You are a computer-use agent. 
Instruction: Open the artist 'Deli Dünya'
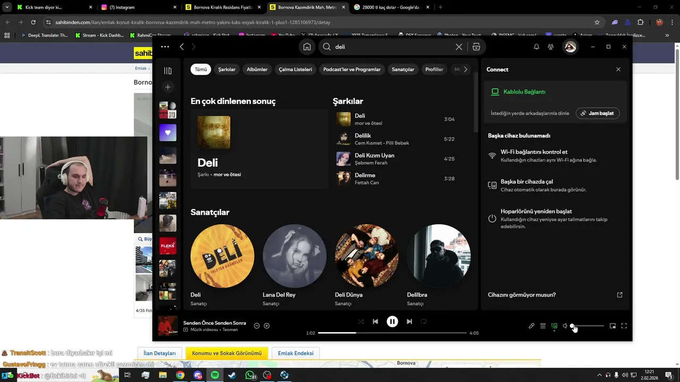coord(367,265)
